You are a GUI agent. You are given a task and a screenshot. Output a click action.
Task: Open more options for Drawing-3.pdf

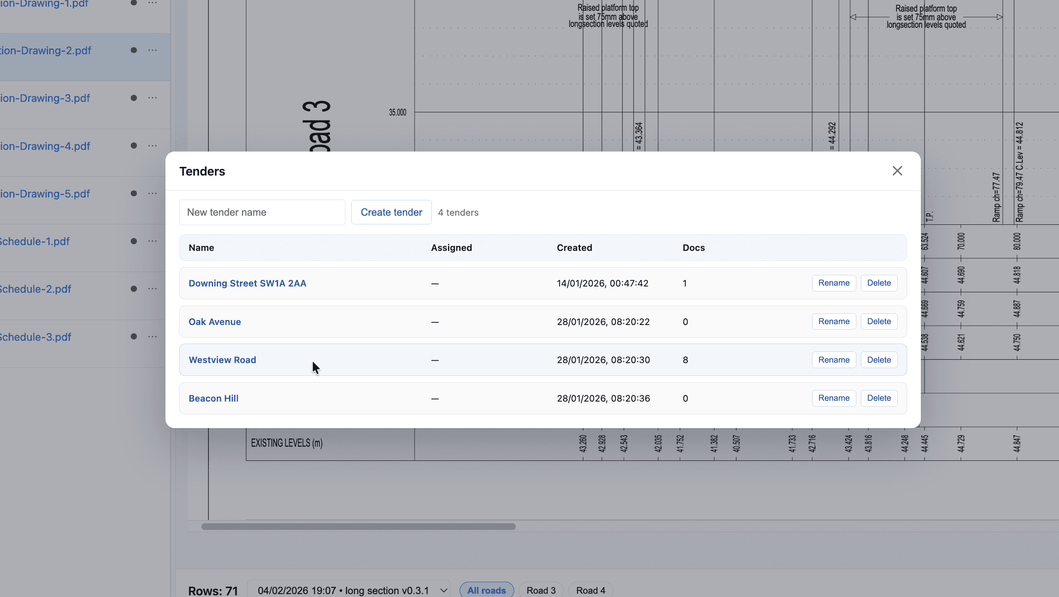[153, 98]
